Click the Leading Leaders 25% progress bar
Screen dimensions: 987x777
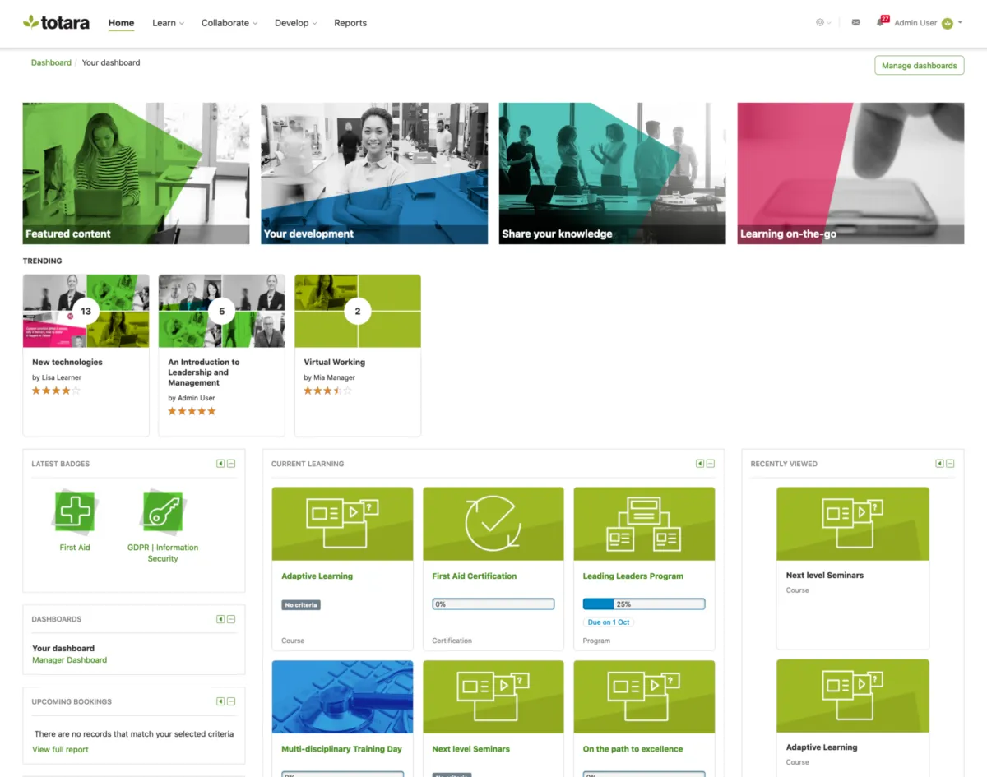pos(644,604)
